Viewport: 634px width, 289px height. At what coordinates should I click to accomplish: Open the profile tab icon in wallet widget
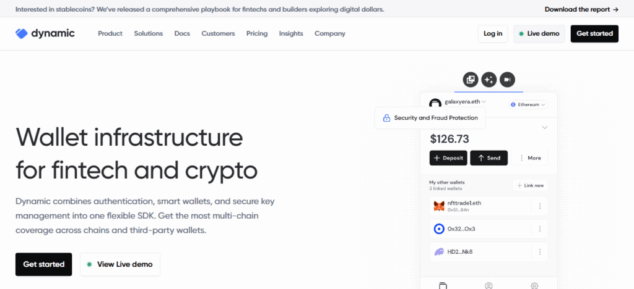[489, 285]
